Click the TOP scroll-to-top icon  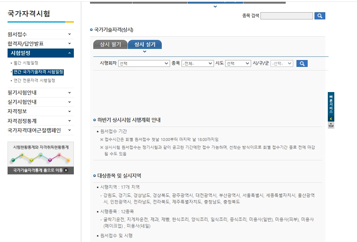331,125
